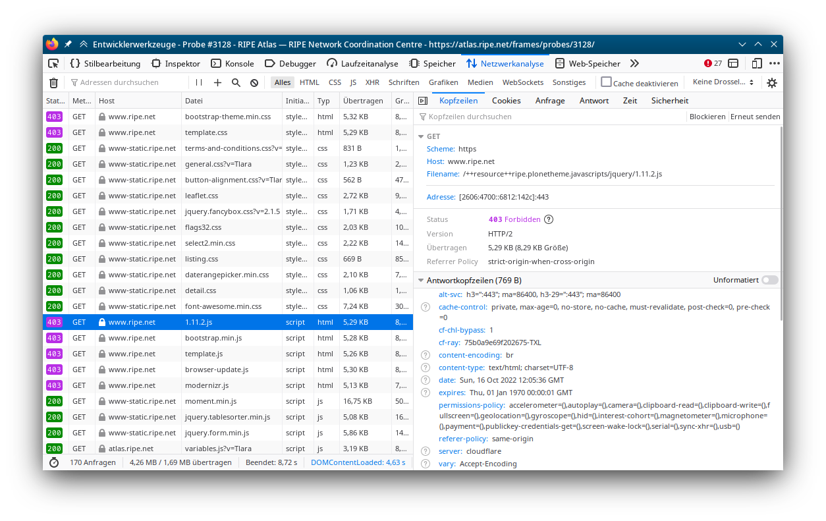Screen dimensions: 826x521
Task: Collapse the details pane toggle icon
Action: [x=423, y=101]
